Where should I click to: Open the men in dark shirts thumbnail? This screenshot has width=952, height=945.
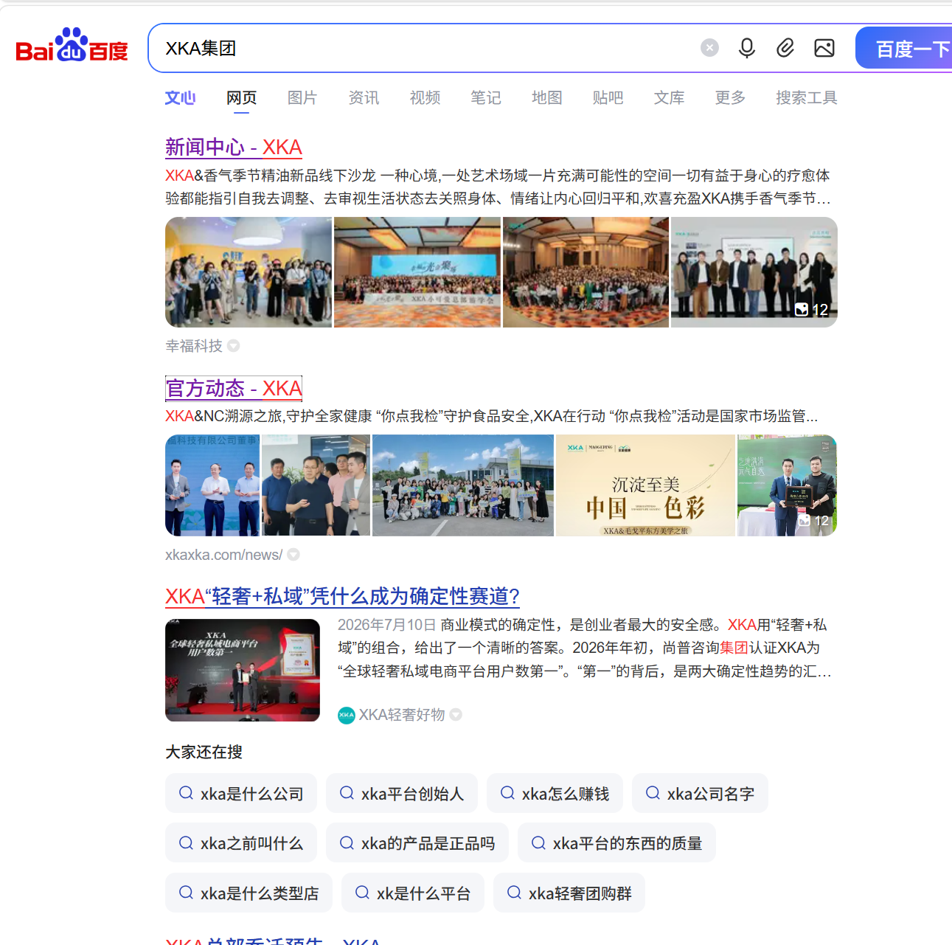[x=316, y=485]
